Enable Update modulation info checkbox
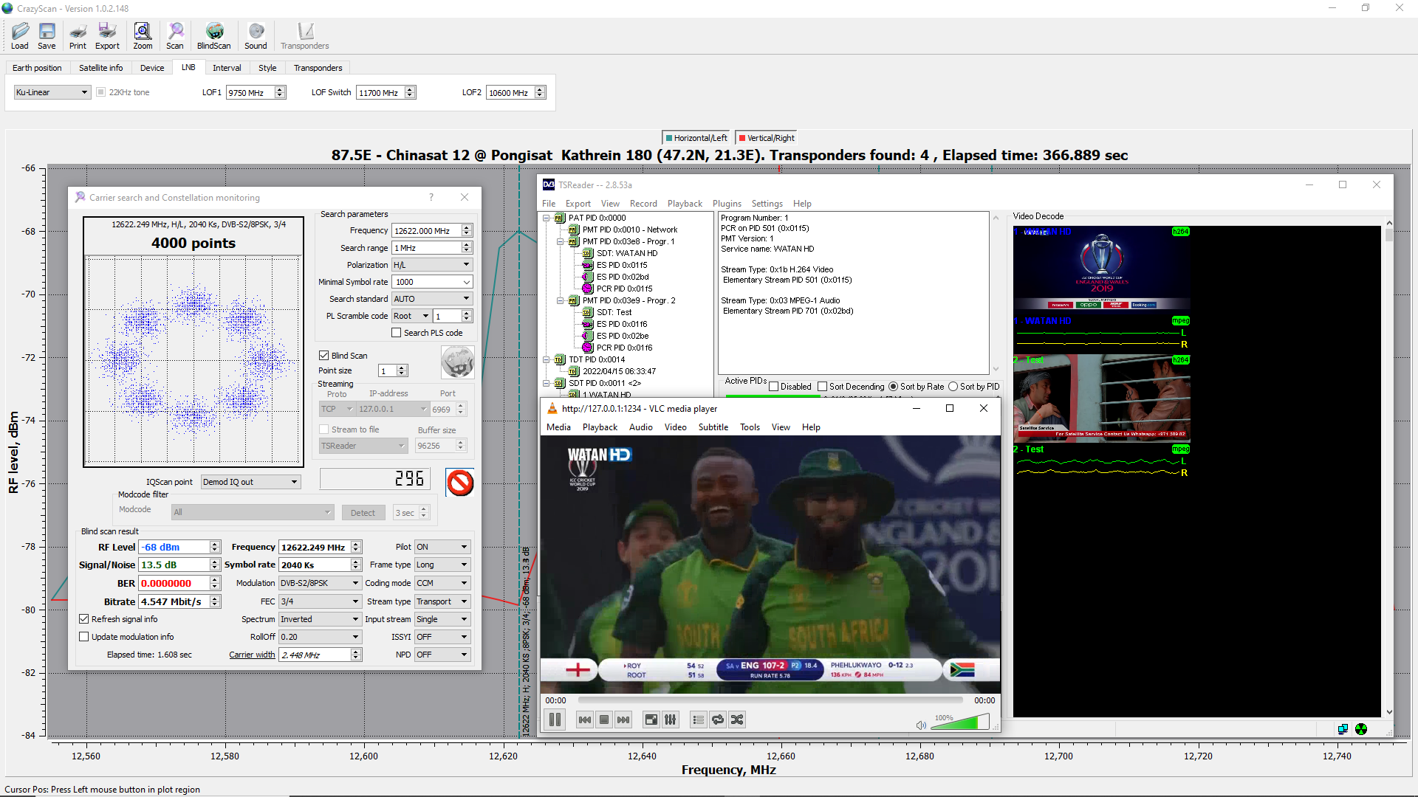 (84, 637)
